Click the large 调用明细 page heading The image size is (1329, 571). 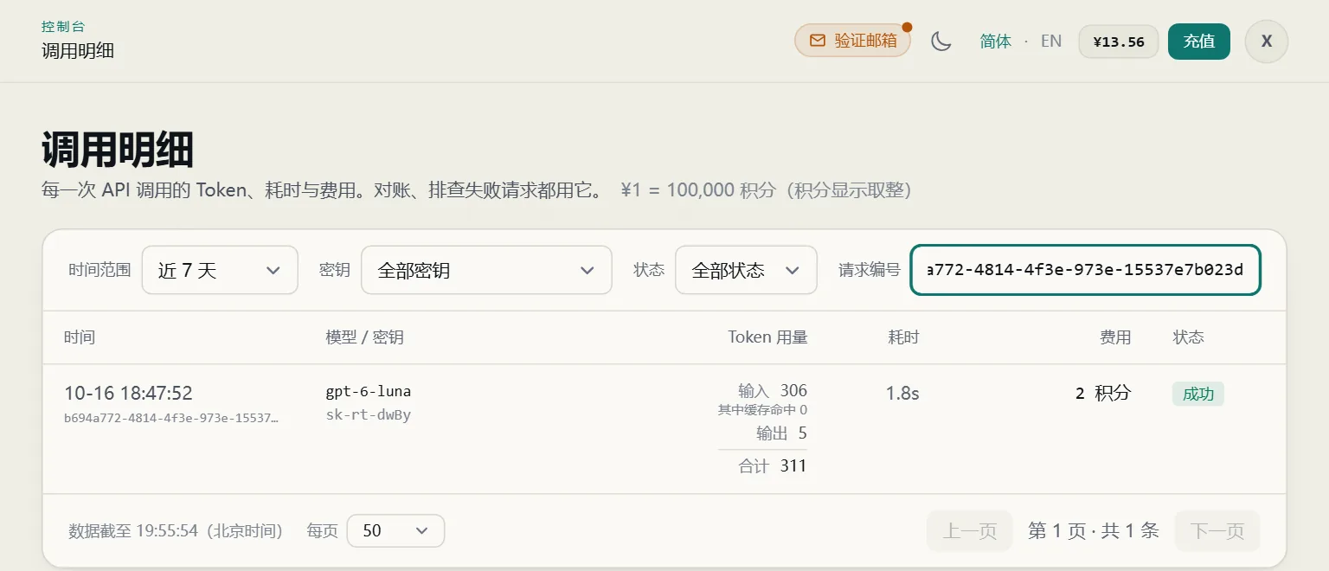pos(118,151)
